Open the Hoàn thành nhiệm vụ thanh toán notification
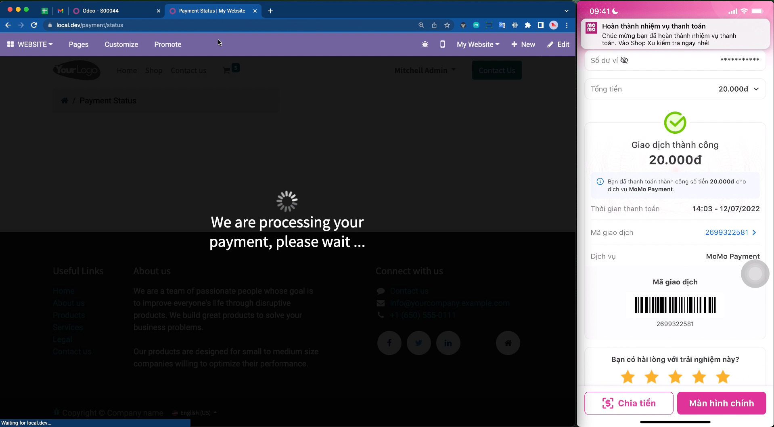 [x=675, y=34]
